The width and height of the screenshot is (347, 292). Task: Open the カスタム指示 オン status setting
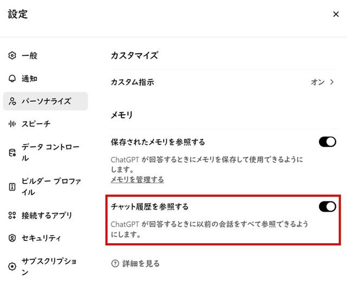(x=317, y=82)
